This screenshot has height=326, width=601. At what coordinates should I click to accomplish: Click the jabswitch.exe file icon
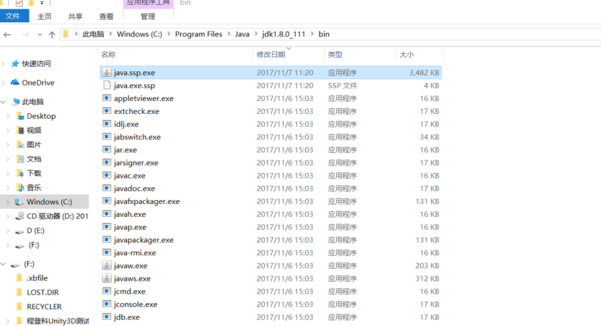pos(107,137)
